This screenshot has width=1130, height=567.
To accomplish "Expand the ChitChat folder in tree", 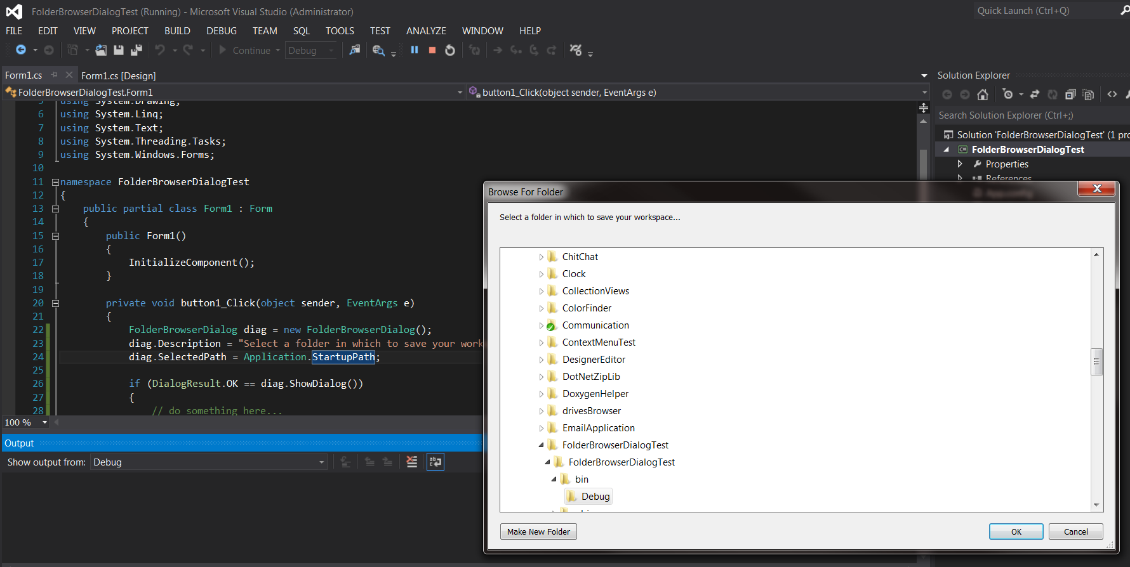I will [542, 257].
